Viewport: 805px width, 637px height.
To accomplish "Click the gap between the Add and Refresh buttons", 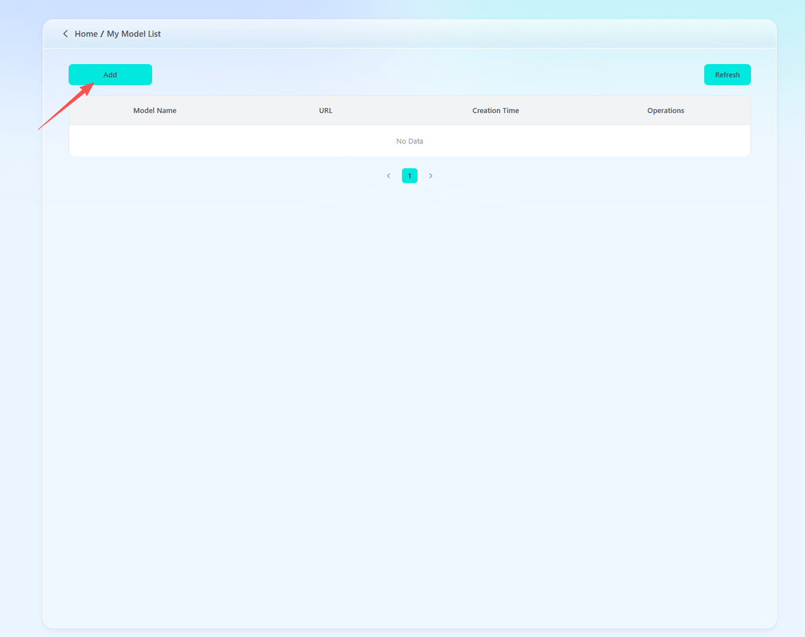I will pyautogui.click(x=428, y=75).
